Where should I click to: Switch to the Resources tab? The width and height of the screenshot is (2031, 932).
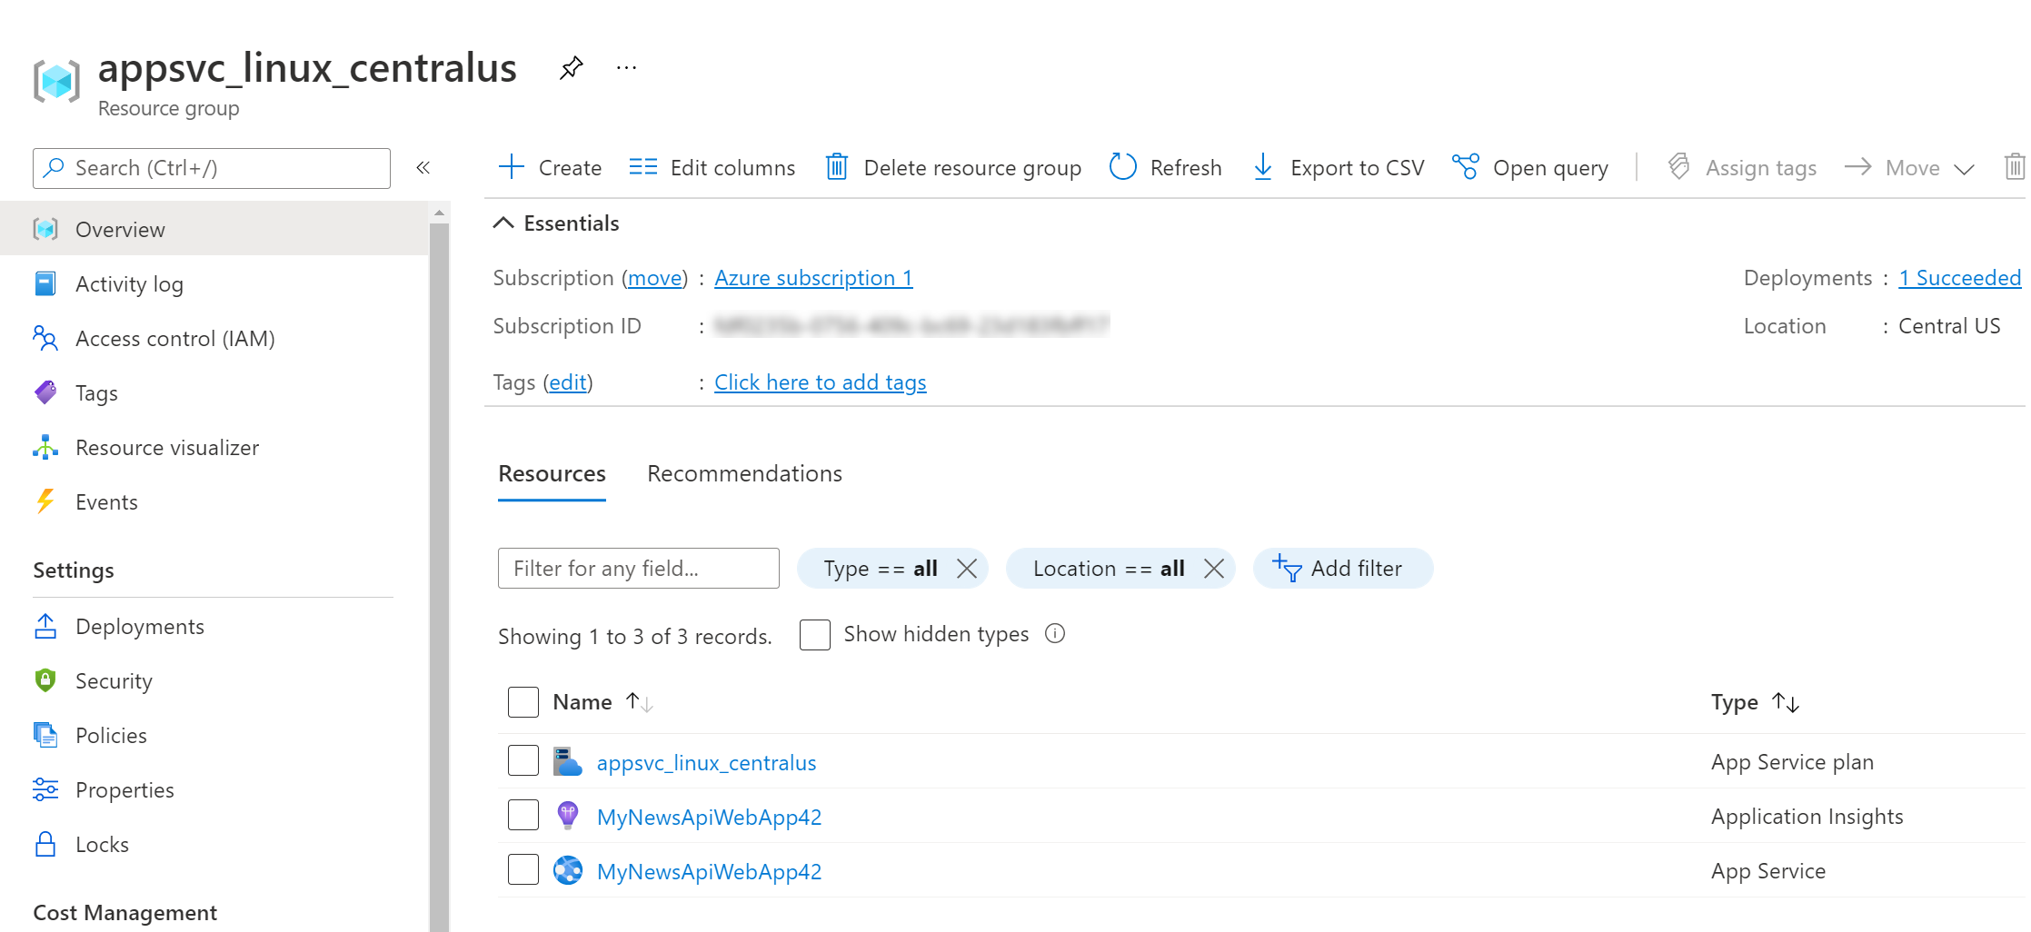tap(552, 473)
